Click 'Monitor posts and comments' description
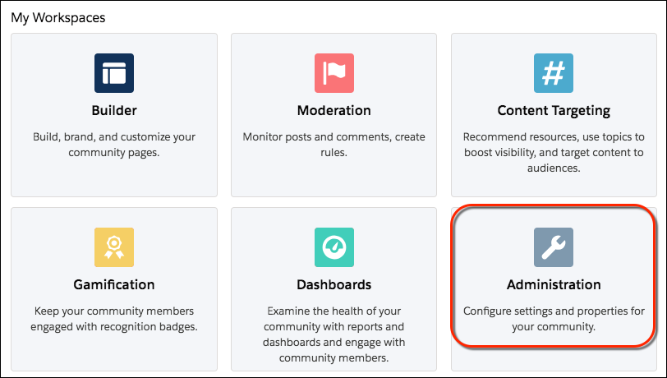 pyautogui.click(x=334, y=145)
